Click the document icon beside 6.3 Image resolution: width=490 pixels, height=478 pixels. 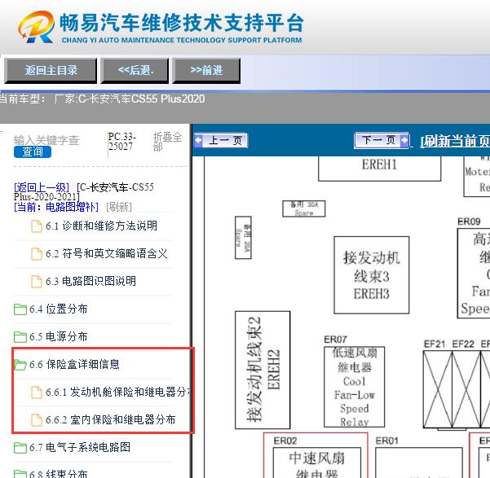click(37, 281)
